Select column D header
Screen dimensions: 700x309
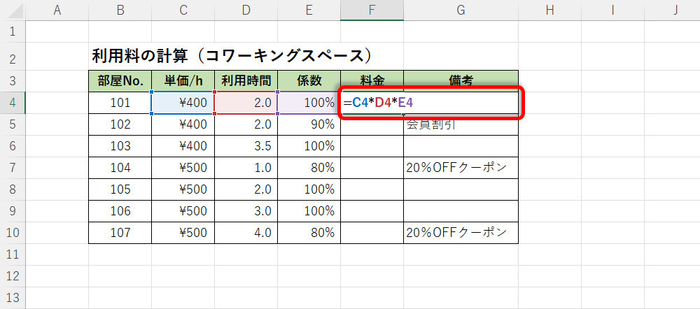pyautogui.click(x=246, y=10)
